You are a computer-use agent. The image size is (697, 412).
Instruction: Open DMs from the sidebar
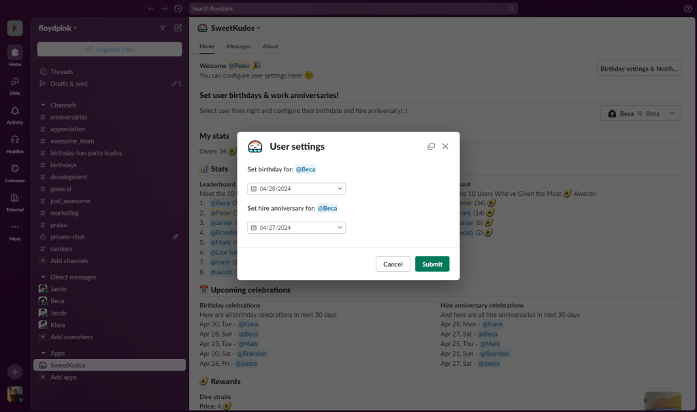coord(15,82)
